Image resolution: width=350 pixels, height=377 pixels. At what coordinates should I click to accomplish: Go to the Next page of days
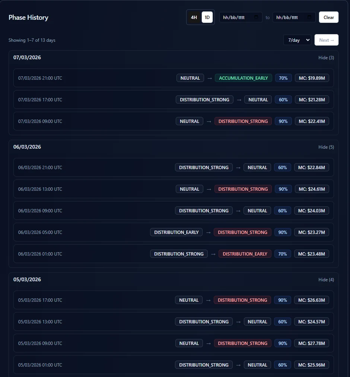[x=327, y=40]
